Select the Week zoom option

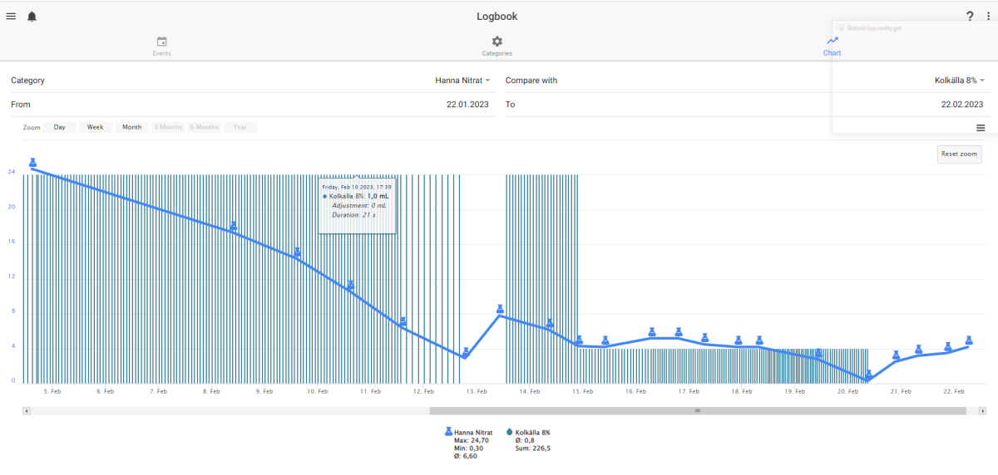tap(96, 127)
